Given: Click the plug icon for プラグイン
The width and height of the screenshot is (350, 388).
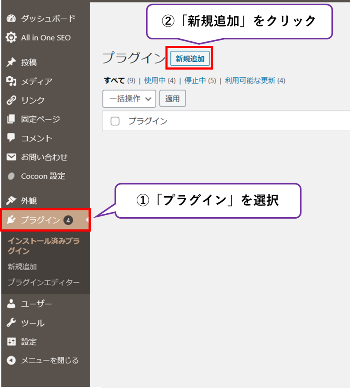Looking at the screenshot, I should coord(11,220).
